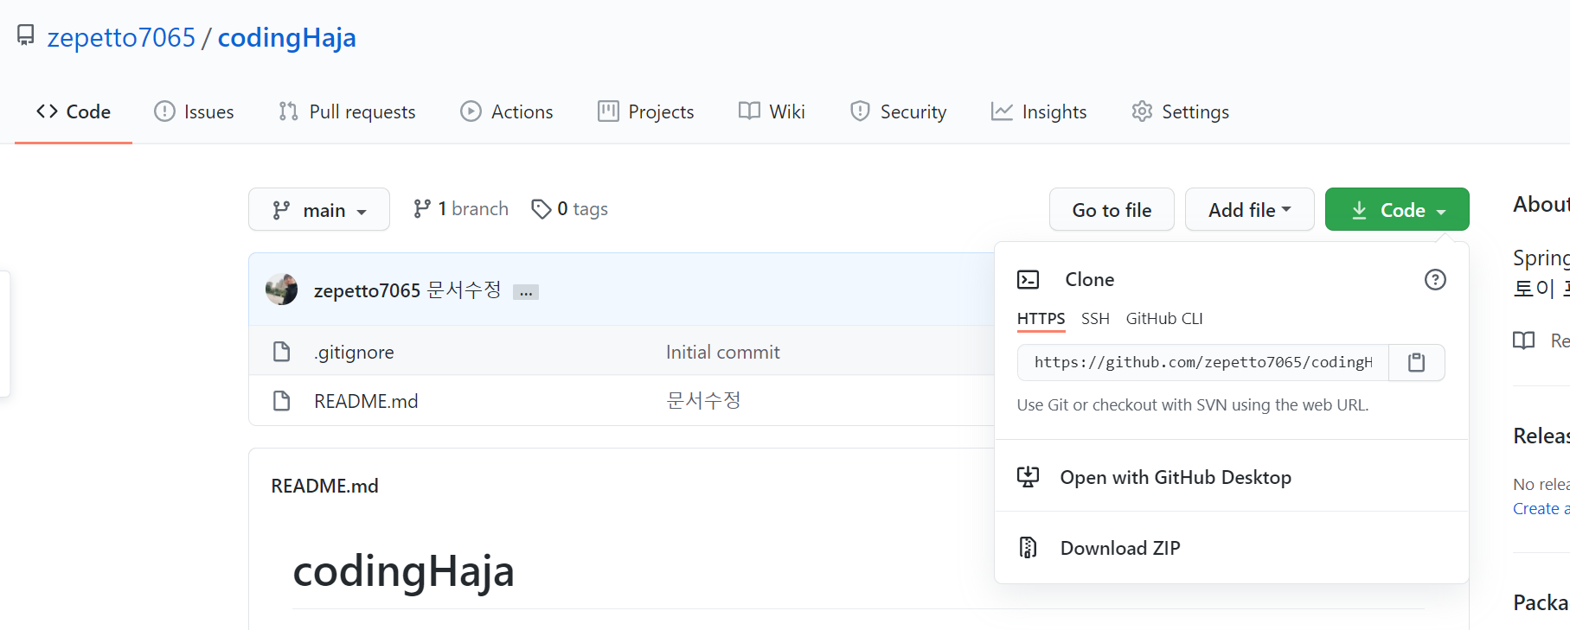Click the GitHub Desktop icon
1570x630 pixels.
pos(1028,476)
